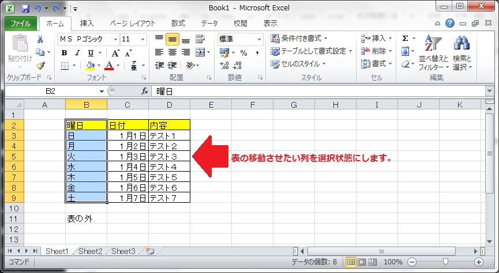Viewport: 499px width, 273px height.
Task: Open the 並べ替えとフィルター dropdown
Action: [433, 52]
